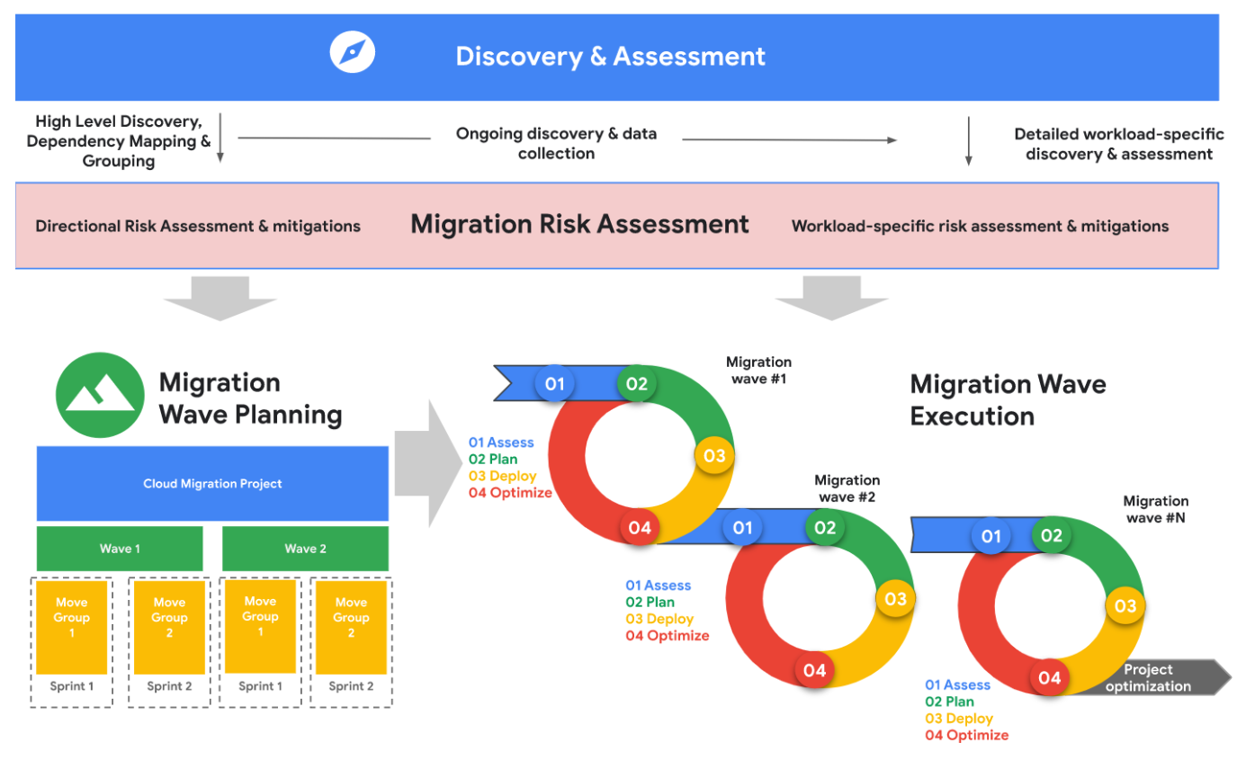Viewport: 1246px width, 769px height.
Task: Enable the Sprint 2 block under Wave 1
Action: click(x=169, y=686)
